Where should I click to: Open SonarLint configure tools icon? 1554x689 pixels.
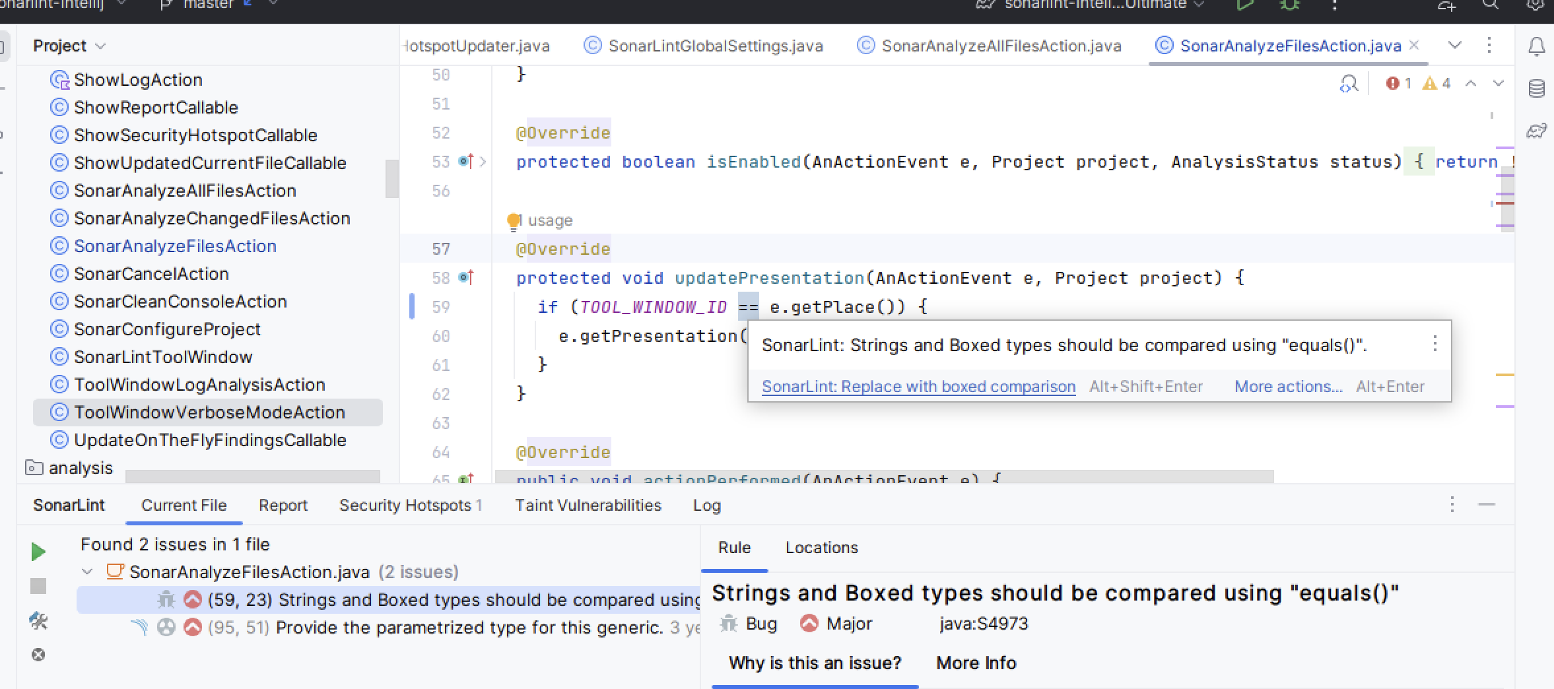[x=38, y=620]
